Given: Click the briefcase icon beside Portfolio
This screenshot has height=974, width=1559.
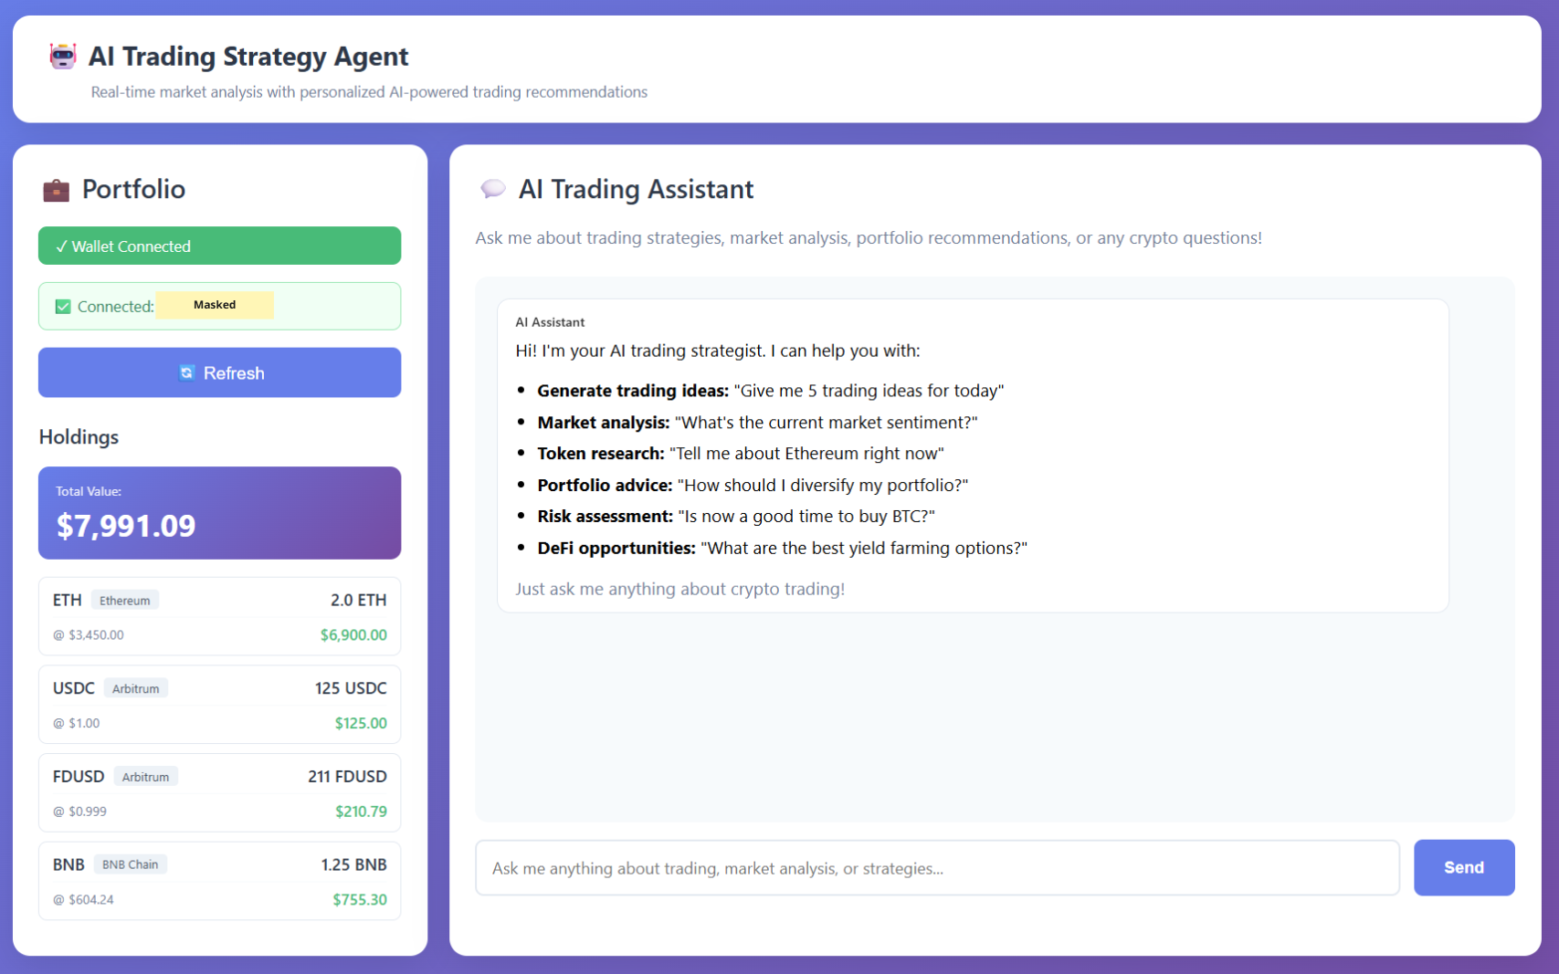Looking at the screenshot, I should (56, 190).
